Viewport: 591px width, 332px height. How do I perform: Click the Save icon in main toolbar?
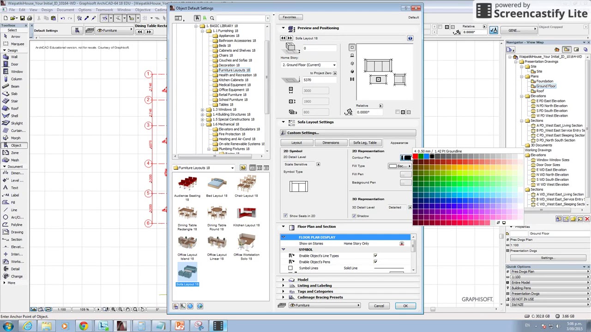point(22,18)
